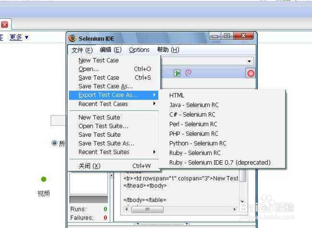Screen dimensions: 312x228
Task: Toggle the red record button
Action: [251, 73]
